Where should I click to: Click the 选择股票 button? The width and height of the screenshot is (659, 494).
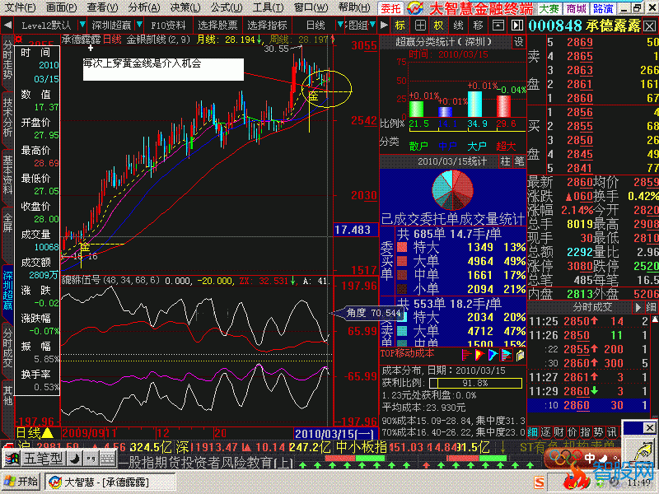[217, 26]
